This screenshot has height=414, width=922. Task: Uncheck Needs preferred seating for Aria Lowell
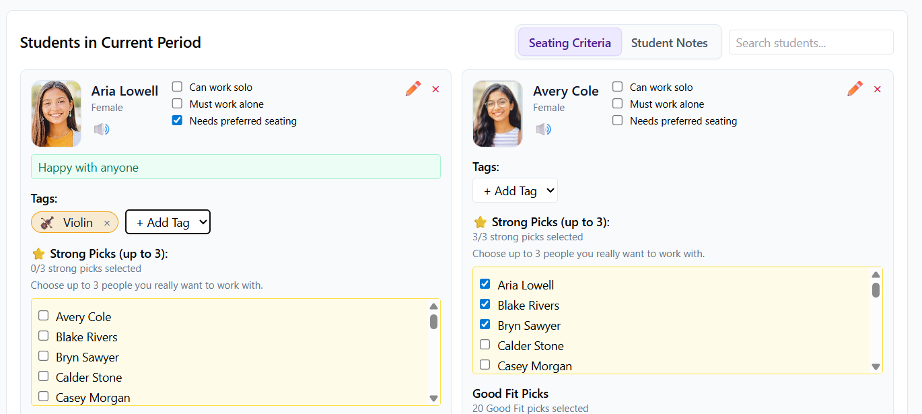176,120
